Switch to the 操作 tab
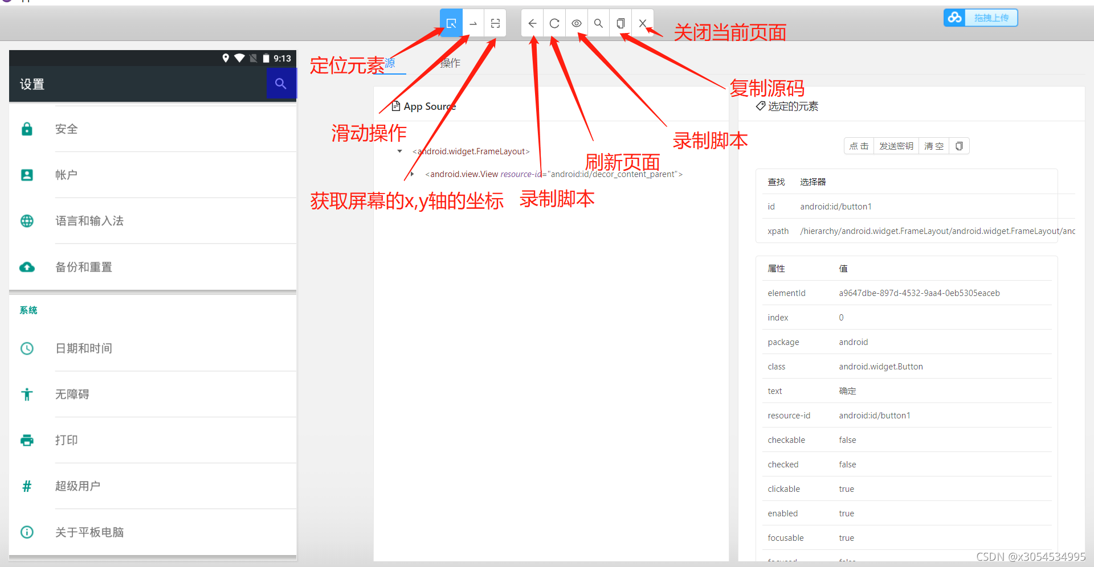Image resolution: width=1094 pixels, height=567 pixels. click(x=450, y=63)
